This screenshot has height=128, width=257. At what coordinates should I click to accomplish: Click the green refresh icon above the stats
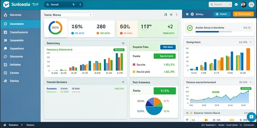pos(166,15)
